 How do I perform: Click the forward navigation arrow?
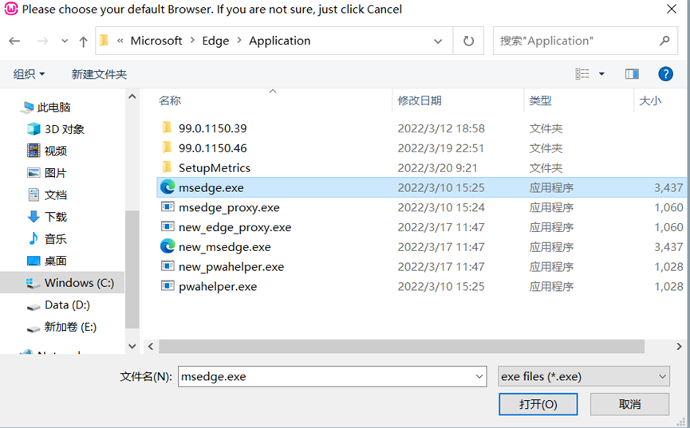point(43,41)
